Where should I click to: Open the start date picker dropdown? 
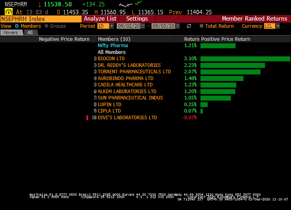pyautogui.click(x=143, y=26)
